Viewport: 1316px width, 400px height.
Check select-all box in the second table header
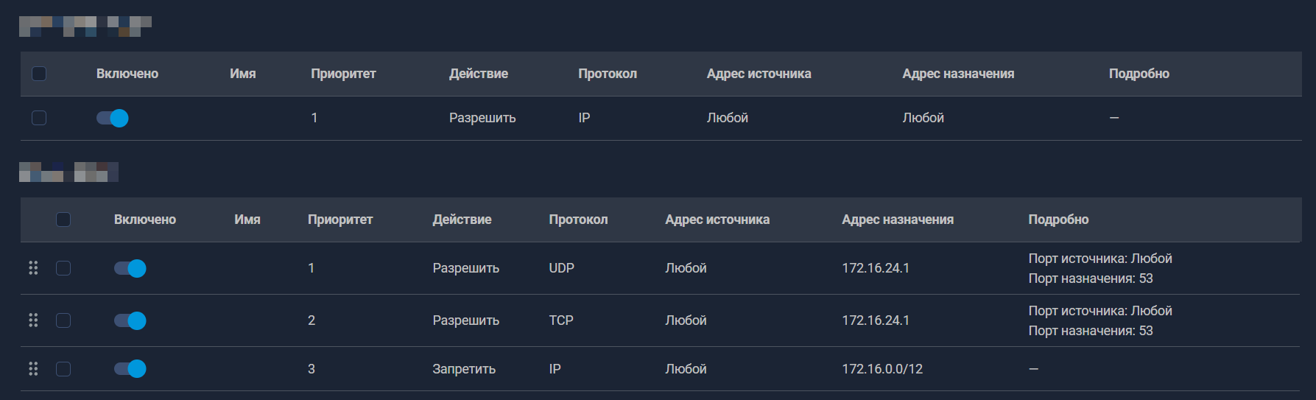coord(63,220)
